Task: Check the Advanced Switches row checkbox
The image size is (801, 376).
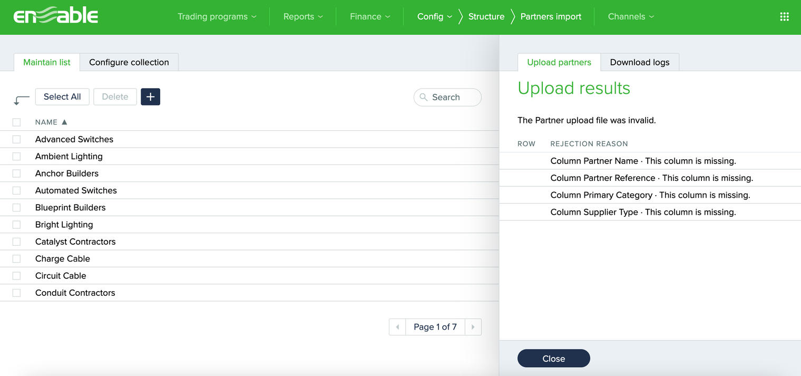Action: 16,139
